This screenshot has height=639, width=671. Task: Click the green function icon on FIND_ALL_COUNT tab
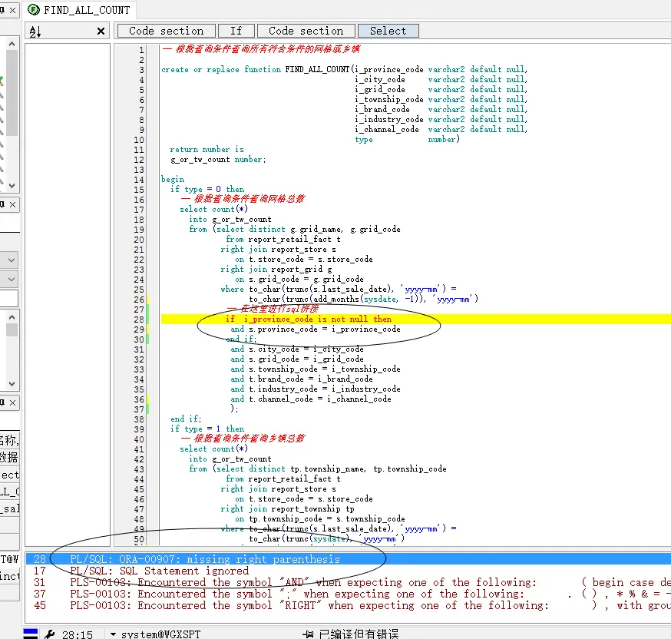(x=34, y=10)
